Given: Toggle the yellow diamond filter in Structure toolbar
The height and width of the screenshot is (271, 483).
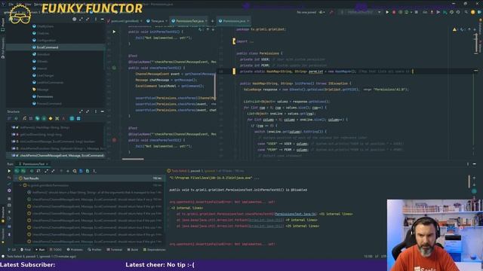Looking at the screenshot, I should [x=51, y=118].
